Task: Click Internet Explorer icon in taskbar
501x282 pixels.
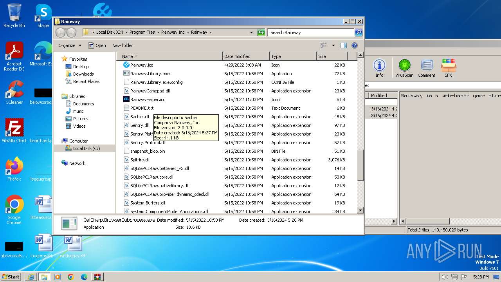Action: pos(31,277)
